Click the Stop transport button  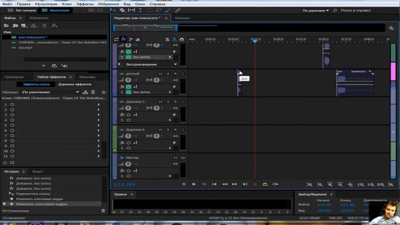pyautogui.click(x=184, y=184)
